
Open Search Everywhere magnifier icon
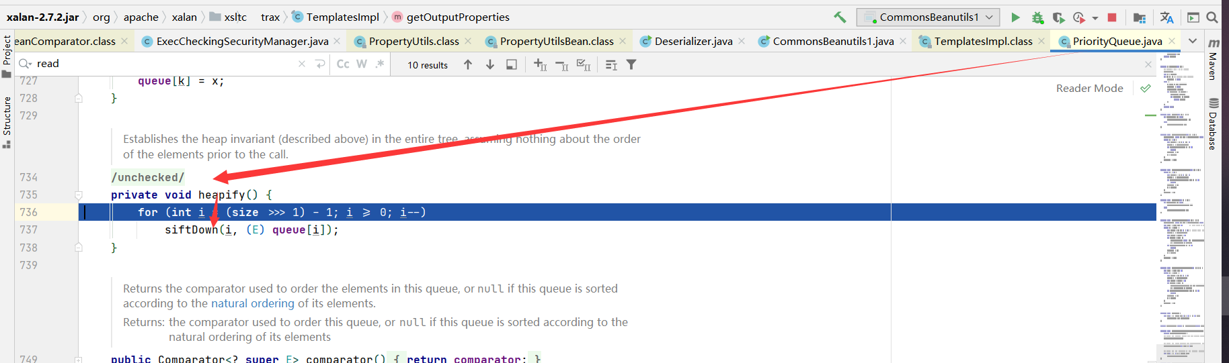[x=1212, y=17]
